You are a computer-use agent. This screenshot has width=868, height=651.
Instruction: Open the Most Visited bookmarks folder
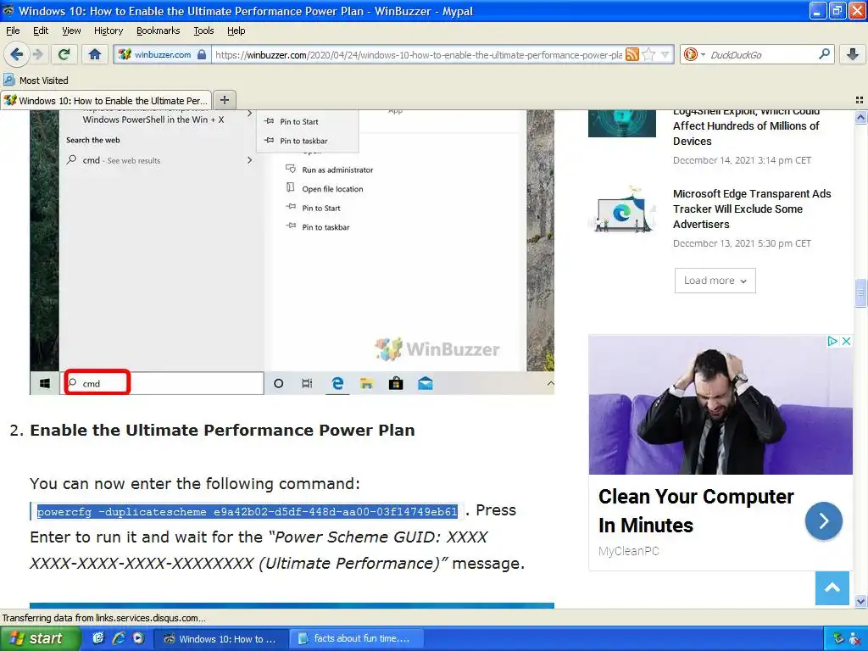tap(36, 81)
